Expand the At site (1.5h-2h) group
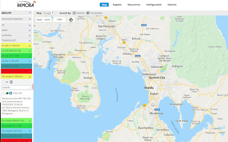The height and width of the screenshot is (142, 228). point(30,61)
